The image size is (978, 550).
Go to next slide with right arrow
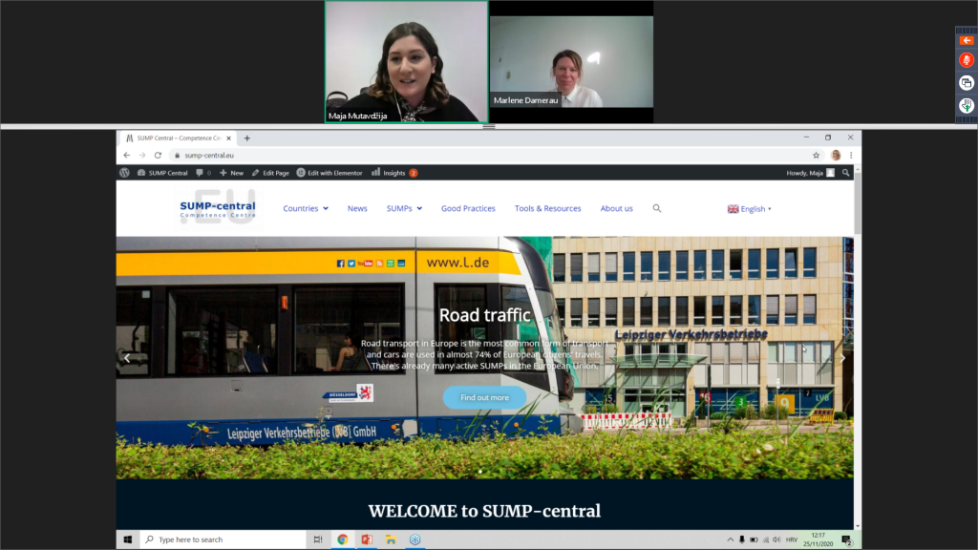coord(842,358)
